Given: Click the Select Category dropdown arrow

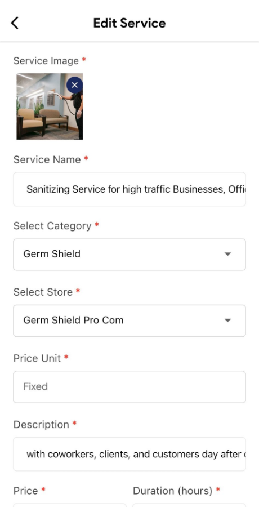Looking at the screenshot, I should point(227,254).
